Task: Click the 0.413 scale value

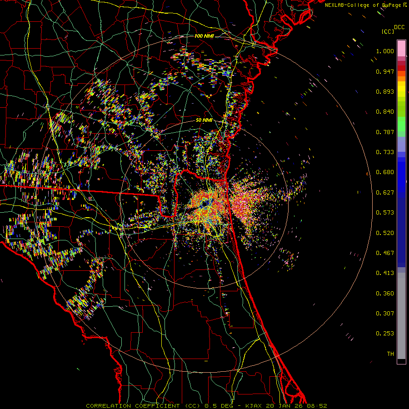Action: (x=385, y=273)
